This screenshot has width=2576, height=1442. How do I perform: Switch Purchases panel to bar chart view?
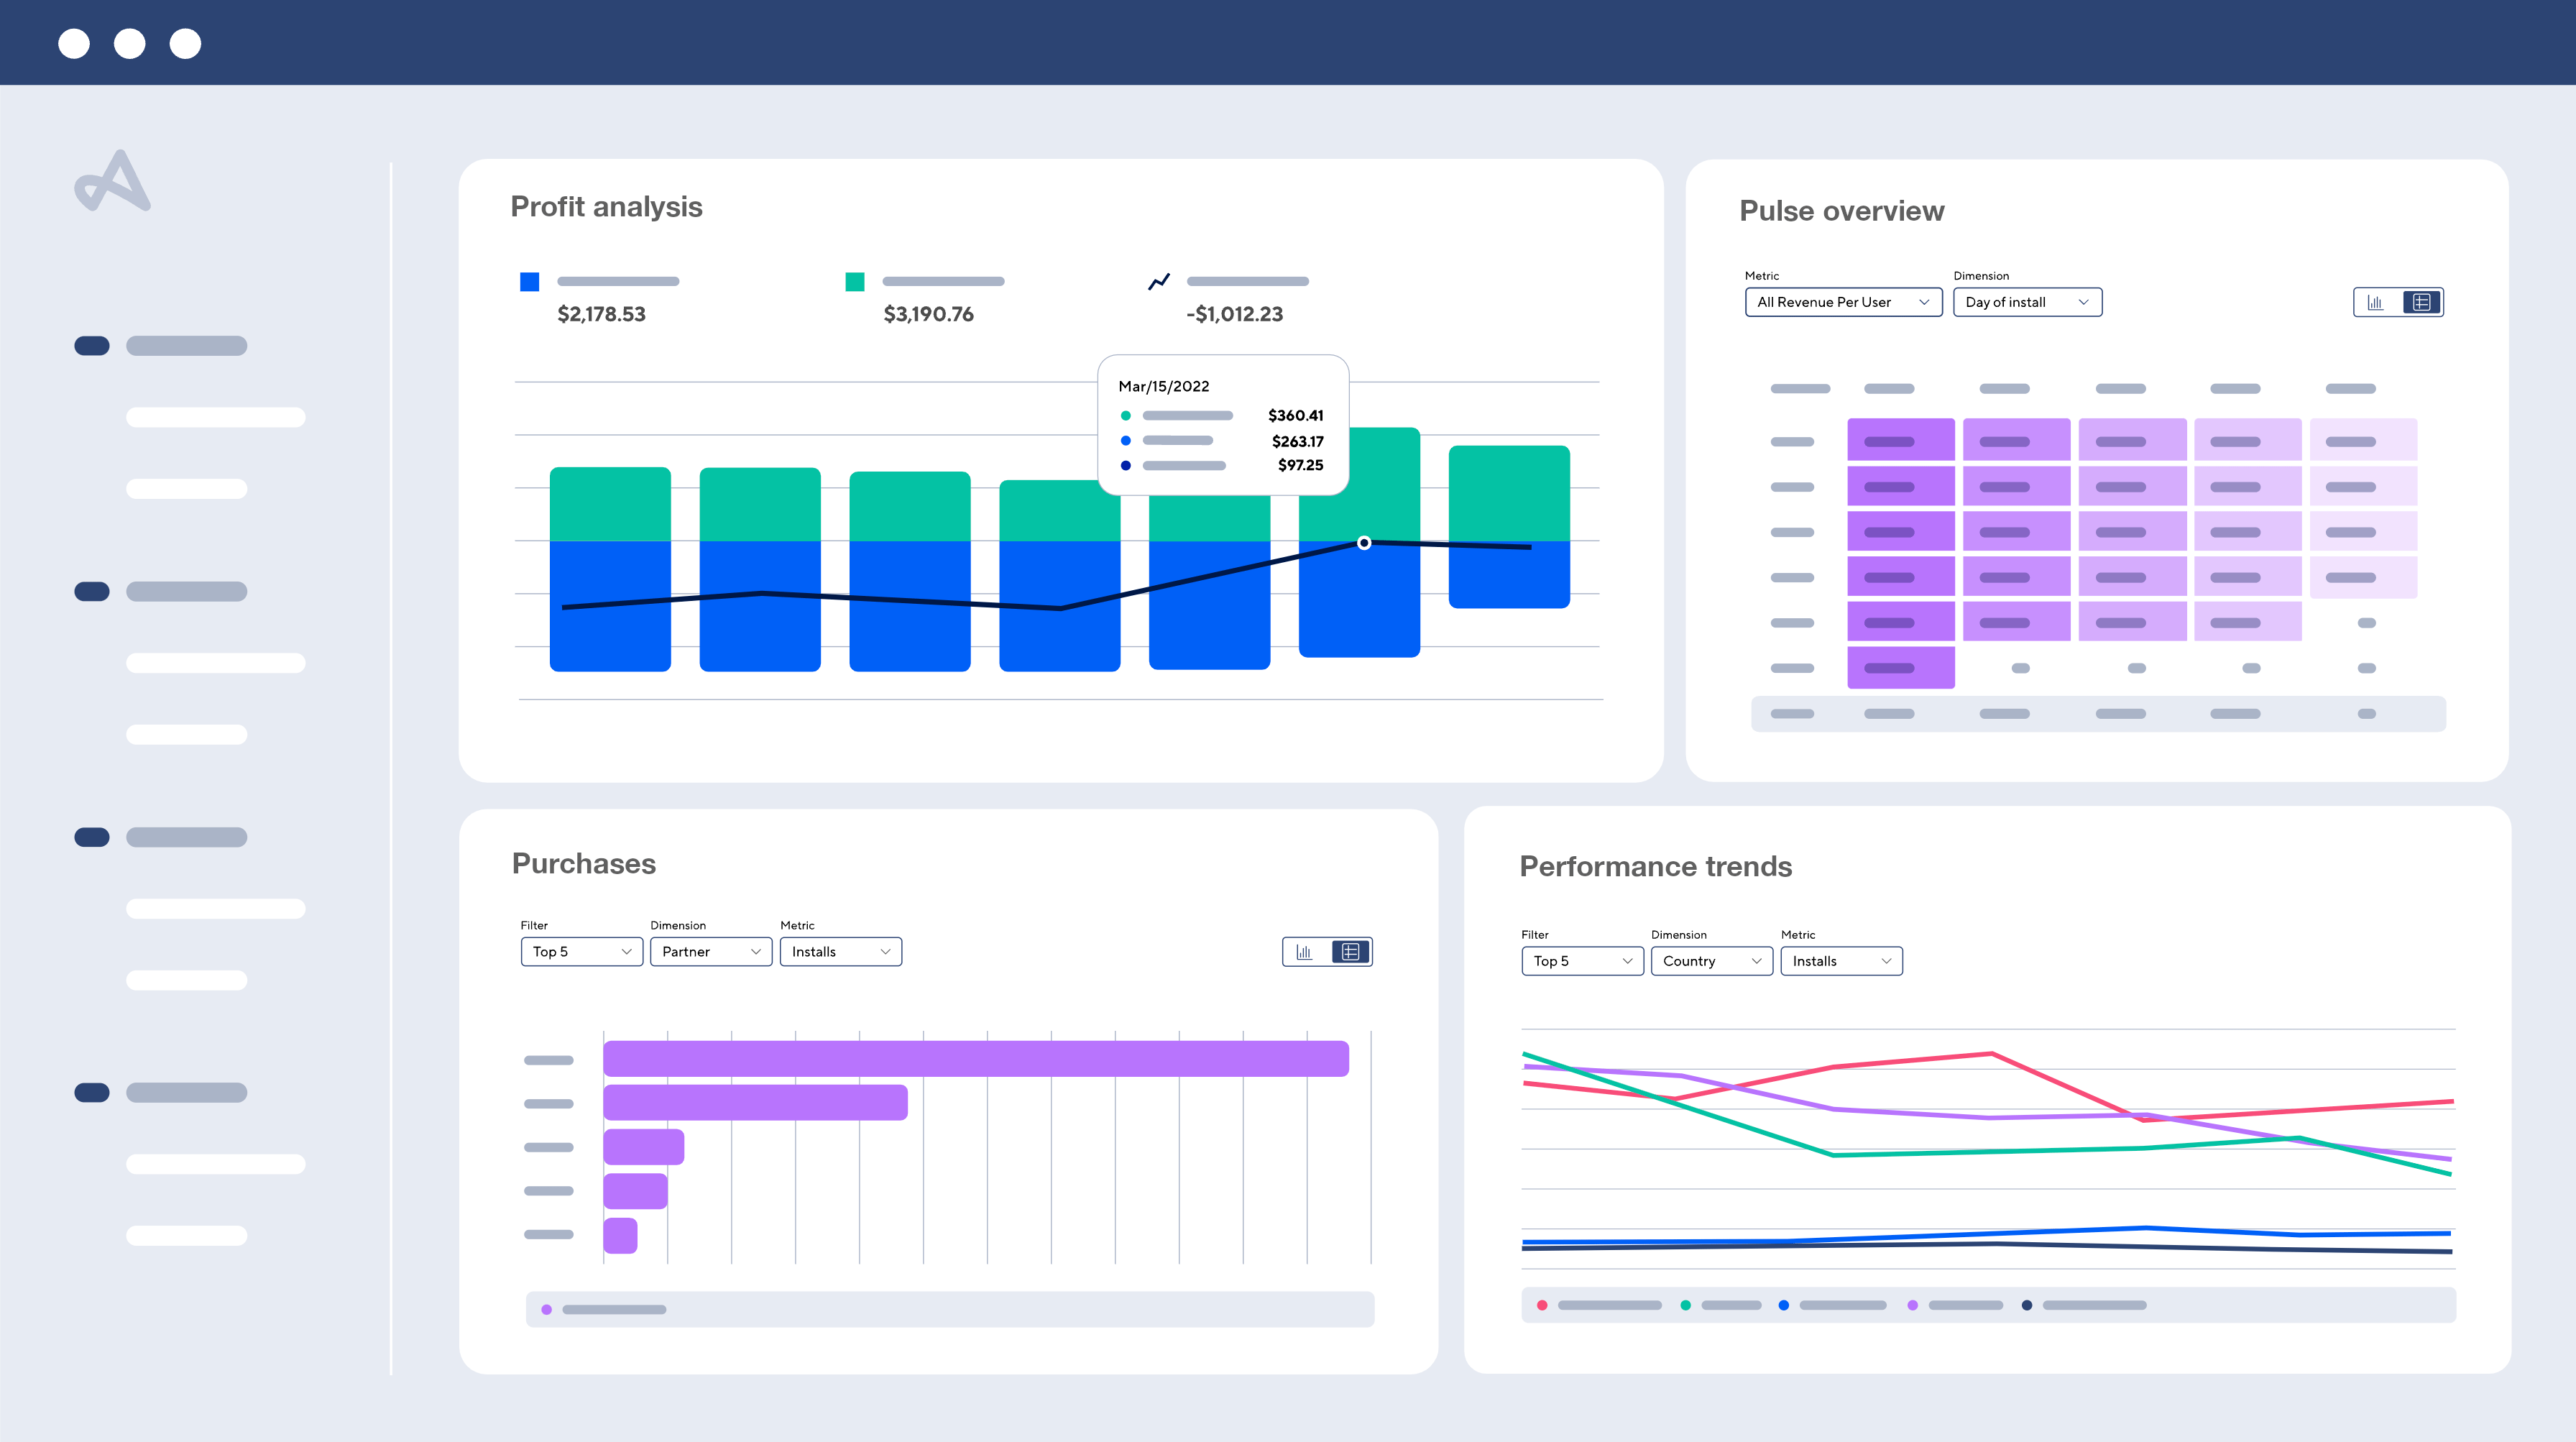pos(1304,952)
